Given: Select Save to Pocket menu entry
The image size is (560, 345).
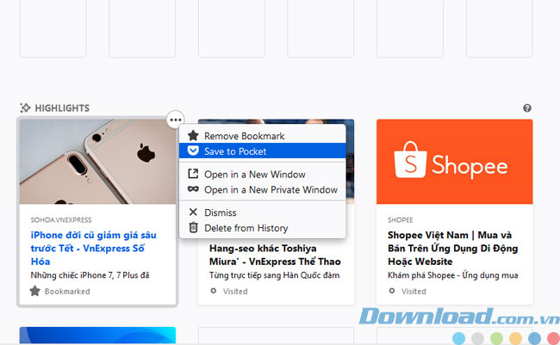Looking at the screenshot, I should pyautogui.click(x=263, y=151).
